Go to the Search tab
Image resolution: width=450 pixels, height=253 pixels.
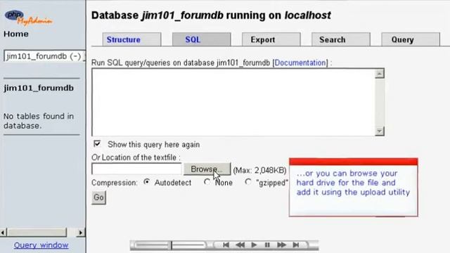pos(341,39)
